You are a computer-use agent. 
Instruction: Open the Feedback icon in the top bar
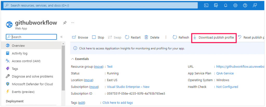point(255,5)
